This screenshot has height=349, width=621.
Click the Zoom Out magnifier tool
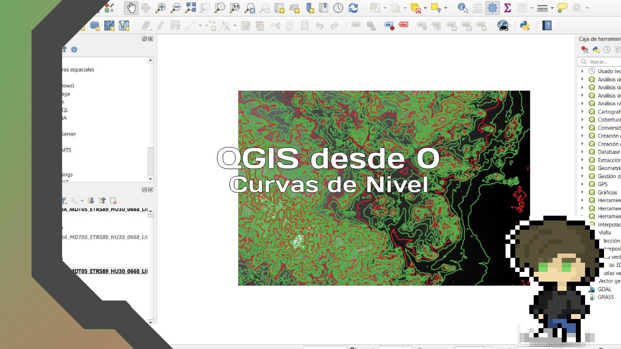click(x=176, y=8)
